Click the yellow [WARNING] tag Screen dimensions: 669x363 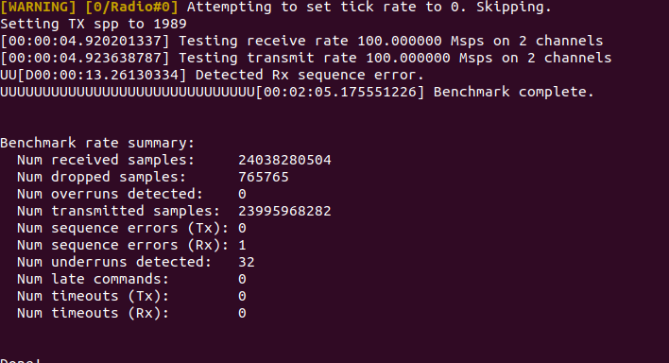coord(39,7)
